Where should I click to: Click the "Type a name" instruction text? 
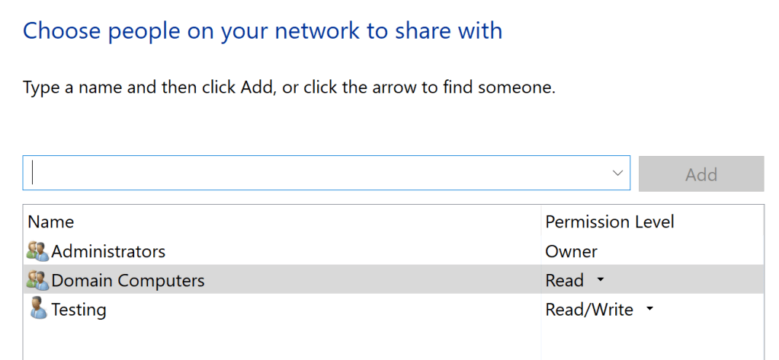click(290, 88)
